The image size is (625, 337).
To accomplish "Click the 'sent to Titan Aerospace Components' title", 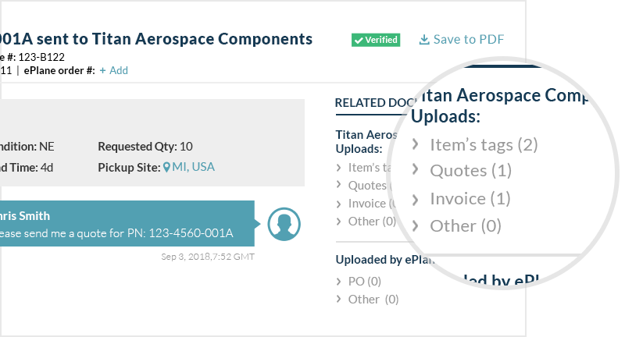I will point(174,39).
